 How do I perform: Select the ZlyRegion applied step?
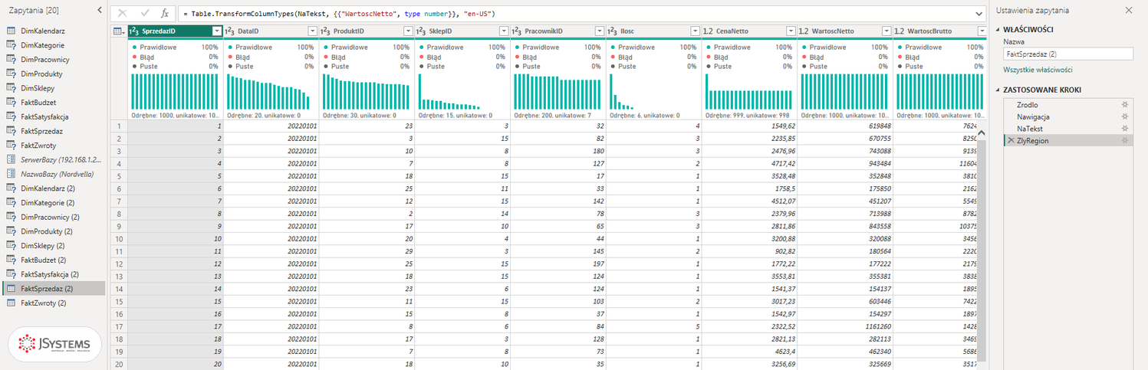pyautogui.click(x=1068, y=141)
